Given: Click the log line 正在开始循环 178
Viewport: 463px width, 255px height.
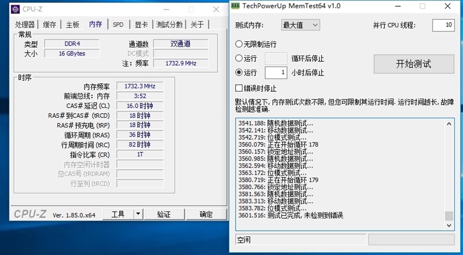Looking at the screenshot, I should coord(278,145).
